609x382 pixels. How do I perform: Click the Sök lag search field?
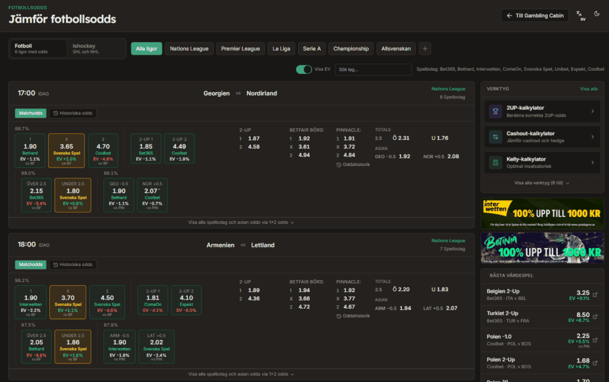(373, 70)
